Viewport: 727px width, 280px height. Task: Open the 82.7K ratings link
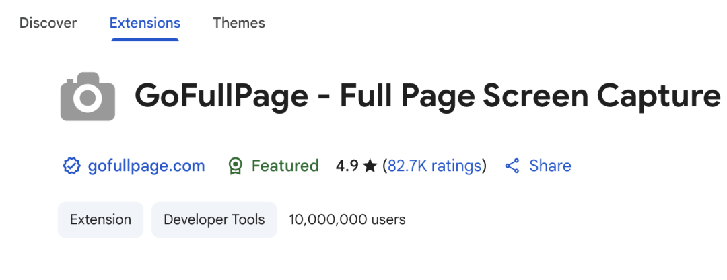point(434,166)
